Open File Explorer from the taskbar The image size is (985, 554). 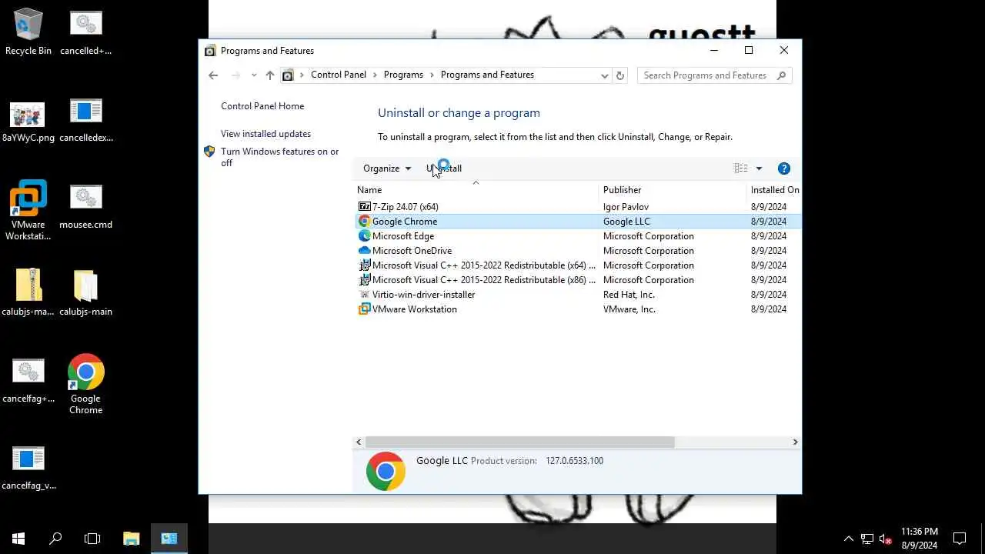point(132,539)
